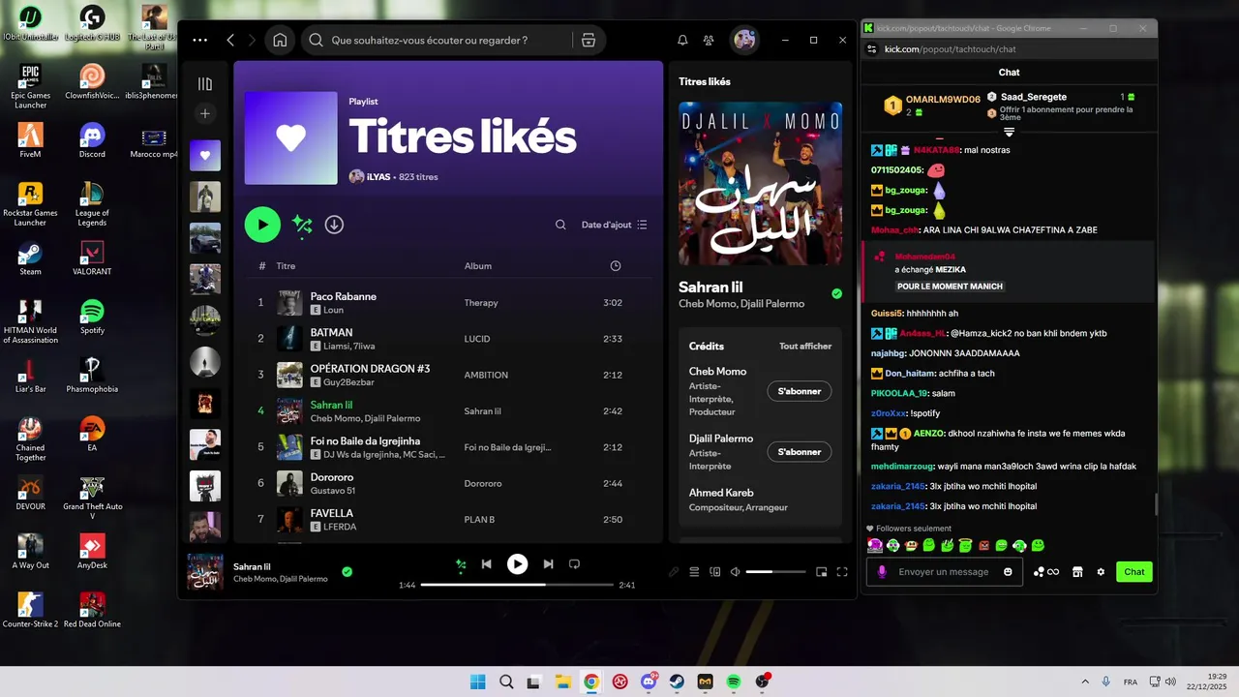This screenshot has height=697, width=1239.
Task: Click the iLYAS profile link in playlist header
Action: tap(378, 177)
